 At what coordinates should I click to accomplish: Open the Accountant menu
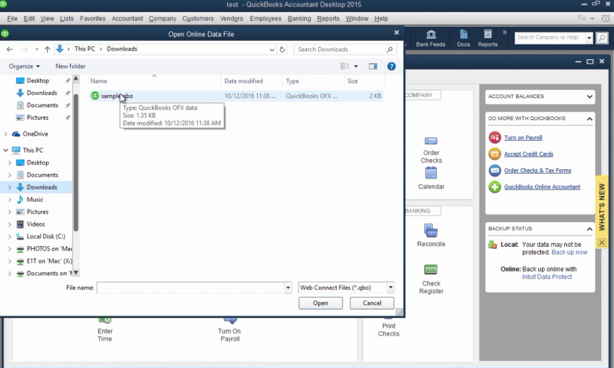pos(127,19)
